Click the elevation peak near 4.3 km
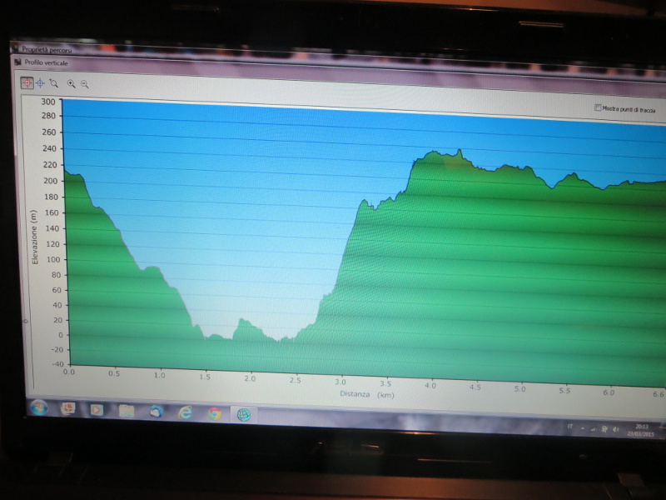Viewport: 666px width, 500px height. point(459,151)
